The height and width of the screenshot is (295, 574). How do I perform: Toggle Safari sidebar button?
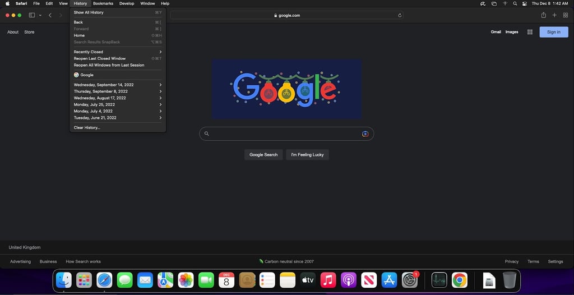point(32,15)
